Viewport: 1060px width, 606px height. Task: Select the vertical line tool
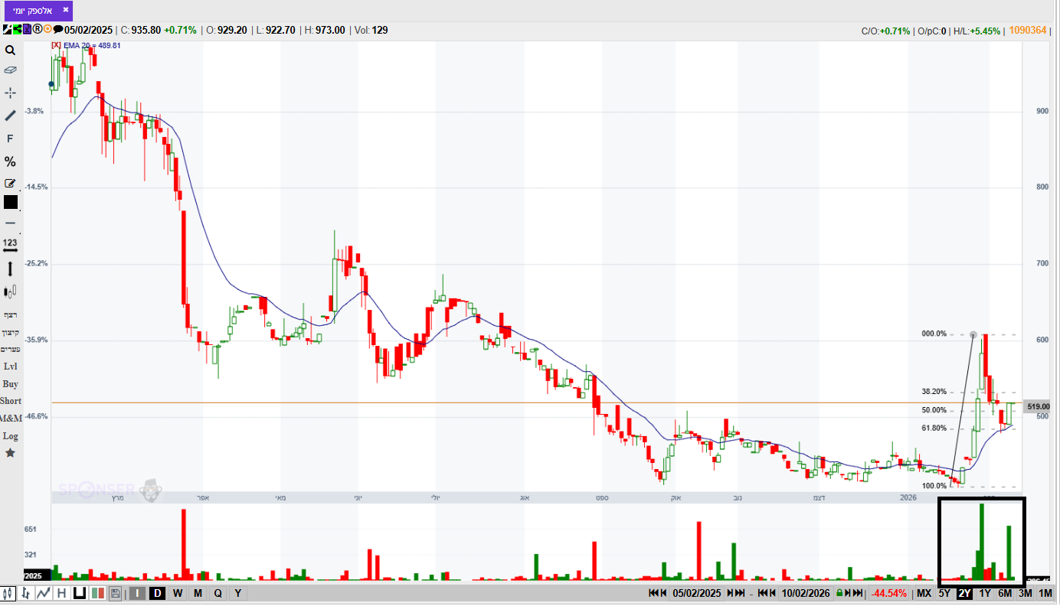coord(10,269)
